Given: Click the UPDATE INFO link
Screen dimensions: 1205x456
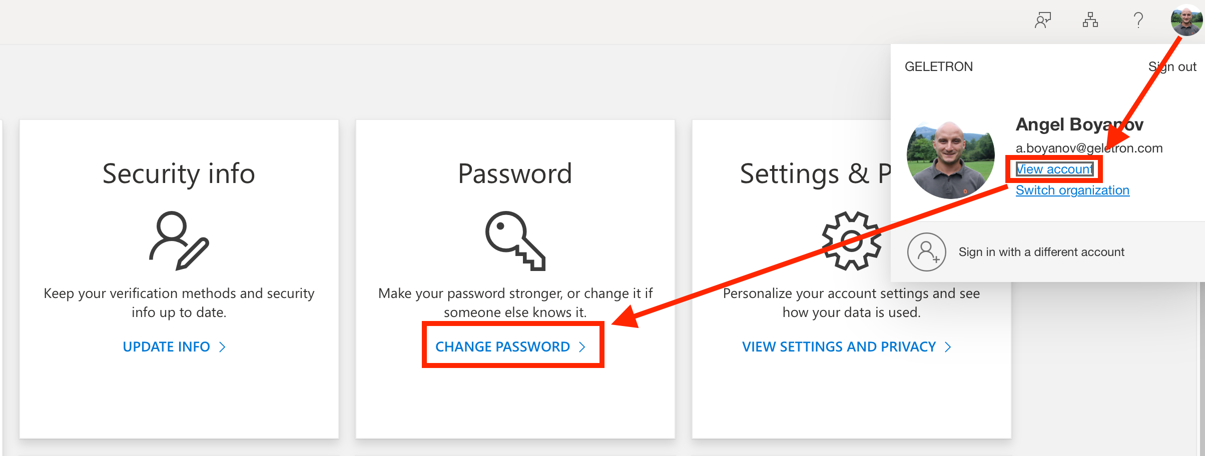Looking at the screenshot, I should (x=166, y=346).
